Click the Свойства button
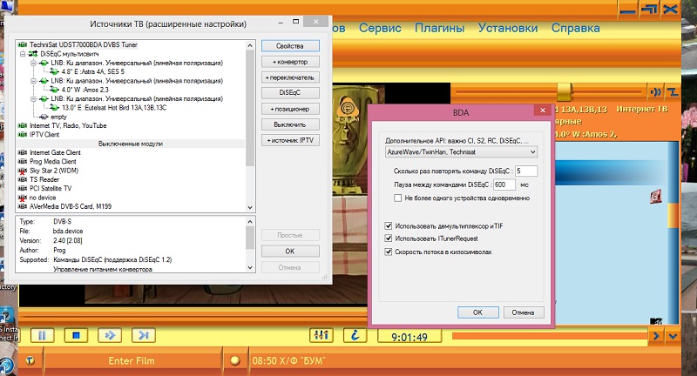Image resolution: width=697 pixels, height=376 pixels. 290,46
